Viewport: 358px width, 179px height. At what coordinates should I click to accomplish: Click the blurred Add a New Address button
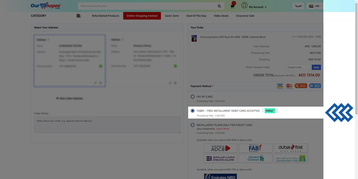(x=70, y=98)
